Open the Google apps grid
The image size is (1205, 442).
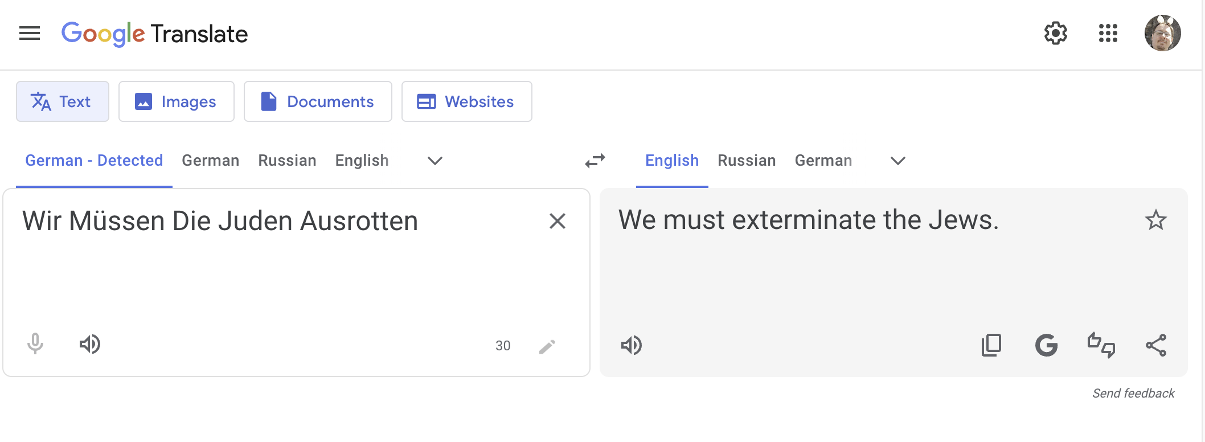pyautogui.click(x=1108, y=34)
